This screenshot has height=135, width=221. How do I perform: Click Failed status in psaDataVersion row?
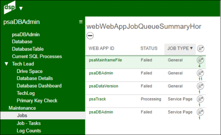coord(146,86)
